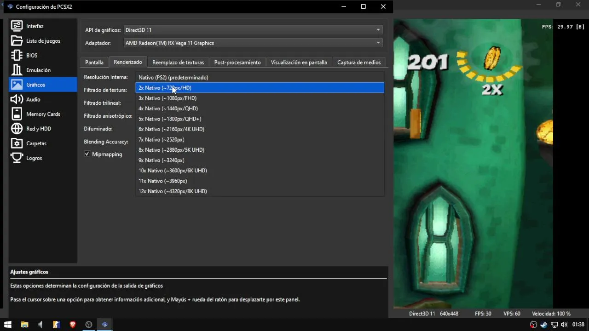Image resolution: width=589 pixels, height=331 pixels.
Task: Click the Ajustes gráficos heading
Action: tap(29, 272)
